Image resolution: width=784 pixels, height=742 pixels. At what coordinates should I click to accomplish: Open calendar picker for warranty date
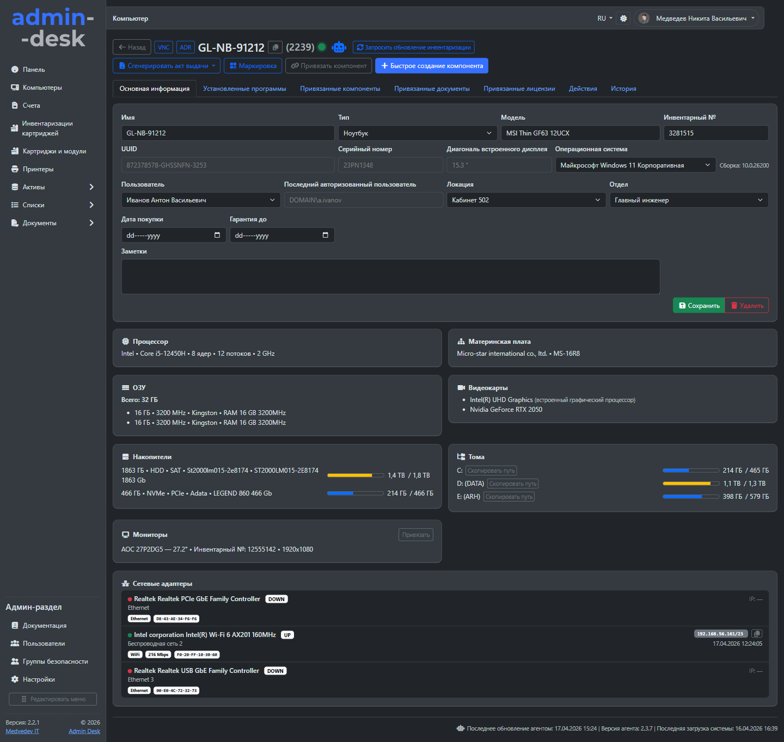[326, 235]
